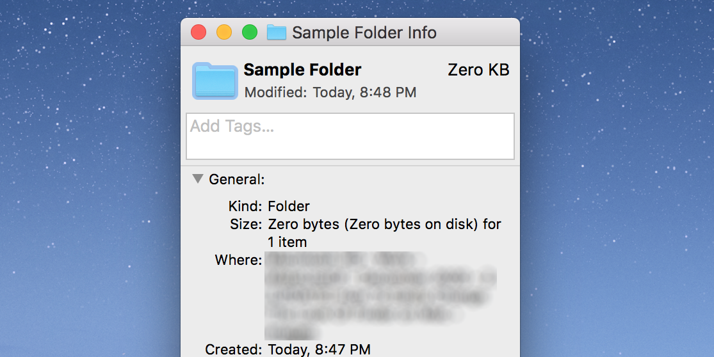Collapse the General section disclosure triangle
The image size is (714, 357).
[198, 179]
